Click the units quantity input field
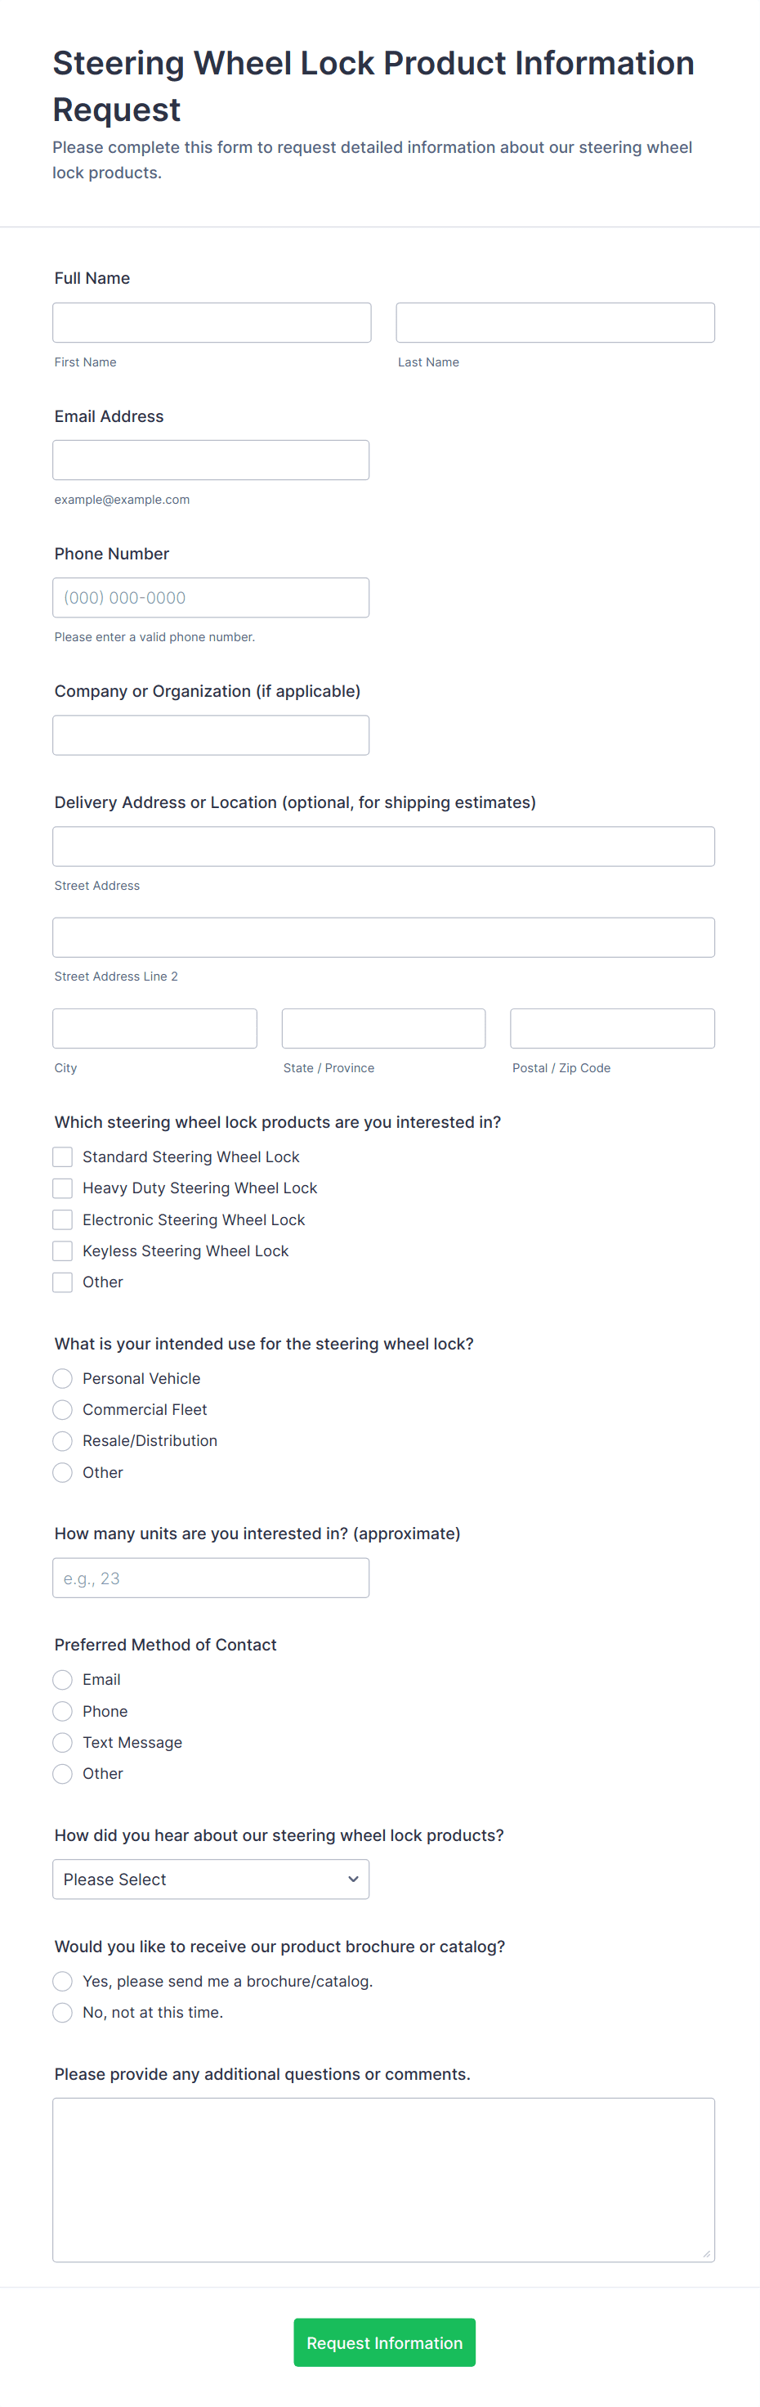The width and height of the screenshot is (760, 2407). [x=210, y=1577]
